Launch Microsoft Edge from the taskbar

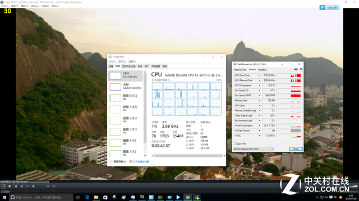tap(87, 197)
